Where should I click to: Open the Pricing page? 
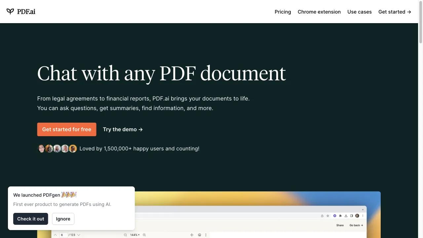coord(283,12)
